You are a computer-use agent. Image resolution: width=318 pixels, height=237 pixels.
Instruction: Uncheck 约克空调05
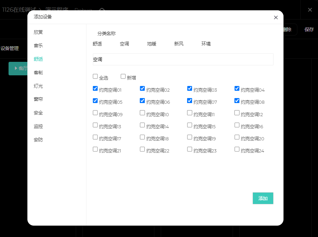95,101
